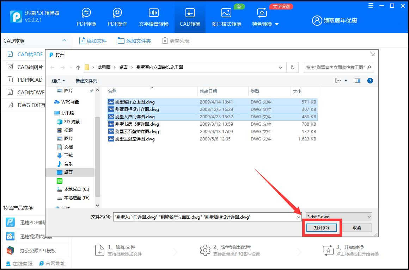This screenshot has width=409, height=270.
Task: Select PDF转CAD in the sidebar
Action: tap(25, 80)
